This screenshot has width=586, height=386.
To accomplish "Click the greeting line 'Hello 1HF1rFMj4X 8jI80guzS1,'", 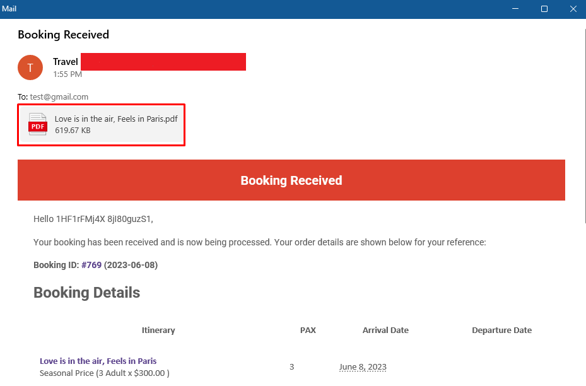I will tap(93, 219).
